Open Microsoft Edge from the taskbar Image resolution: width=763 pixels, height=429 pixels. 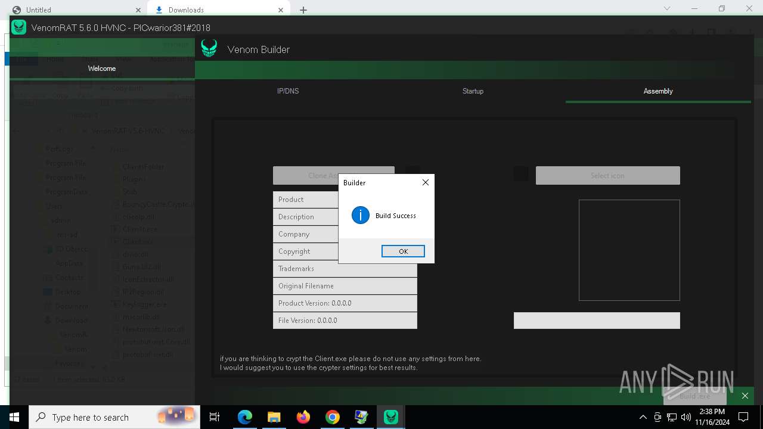[245, 417]
